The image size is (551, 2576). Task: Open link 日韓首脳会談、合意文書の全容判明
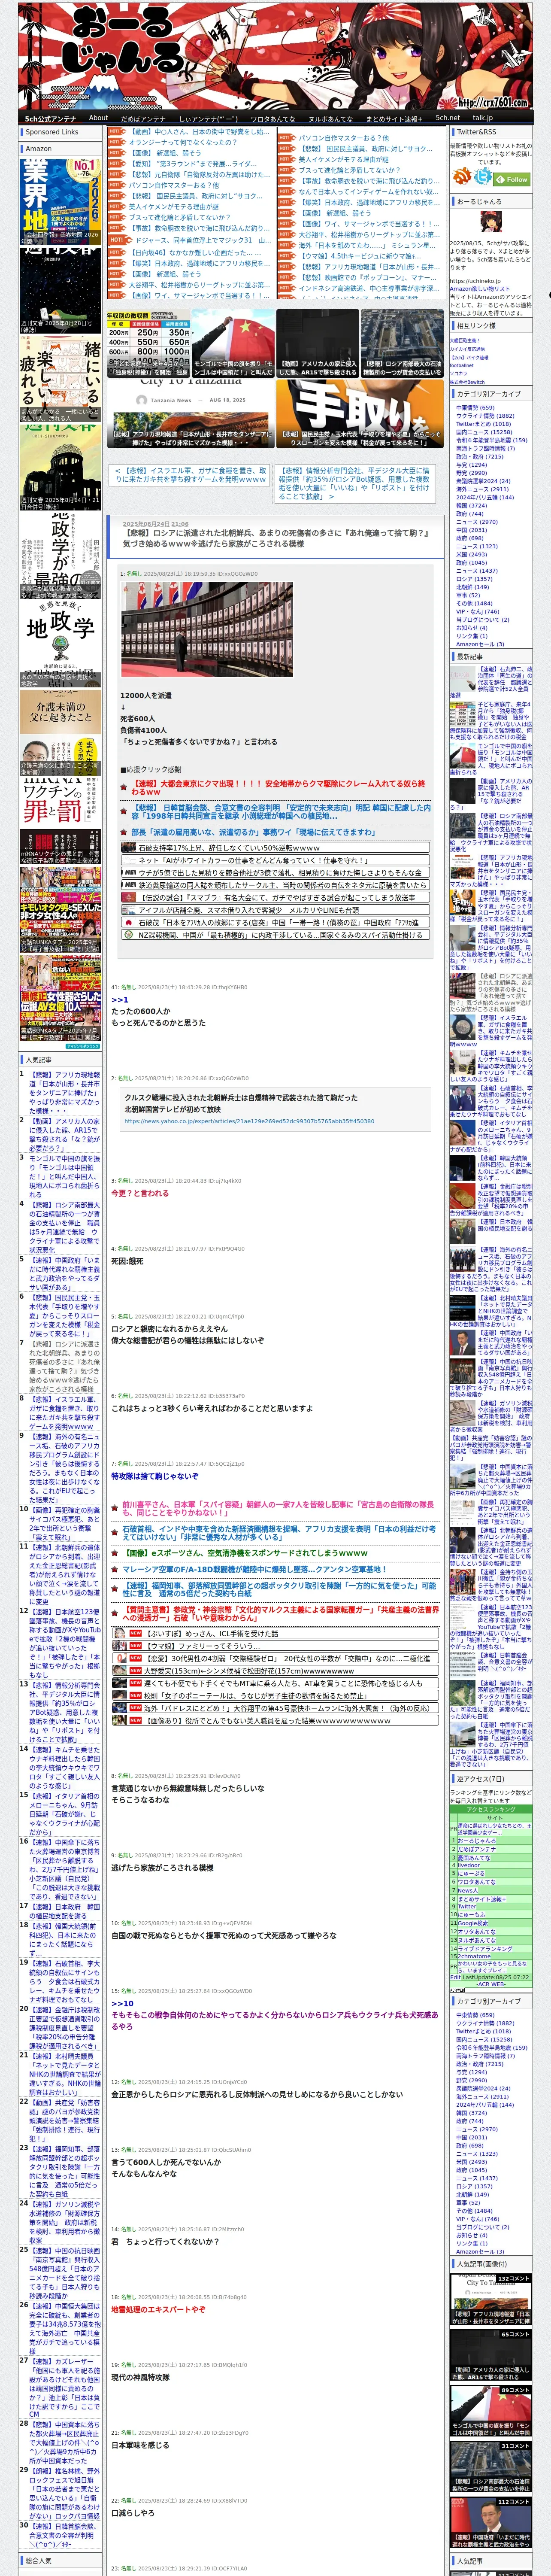[x=282, y=811]
